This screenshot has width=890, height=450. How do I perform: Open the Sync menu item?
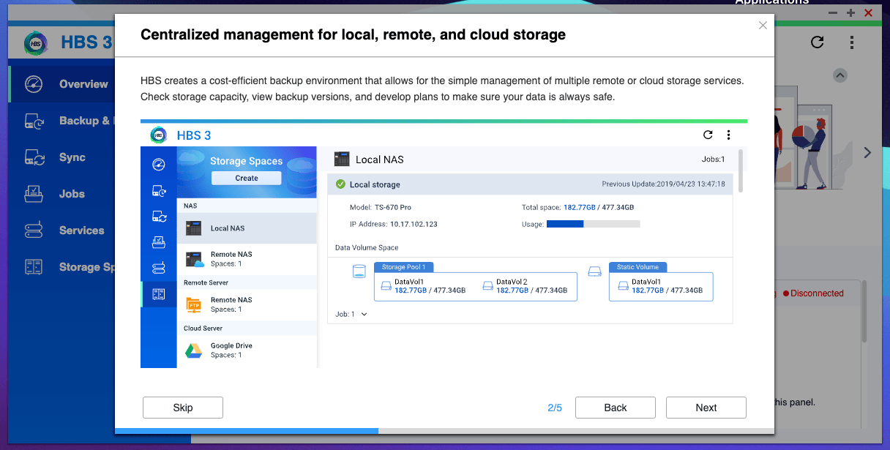[x=72, y=157]
